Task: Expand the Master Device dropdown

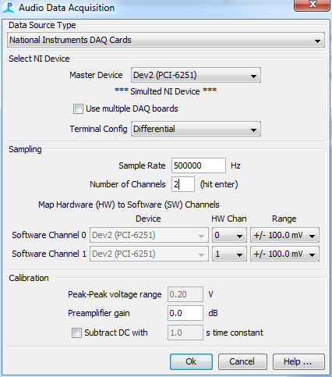Action: pos(196,75)
